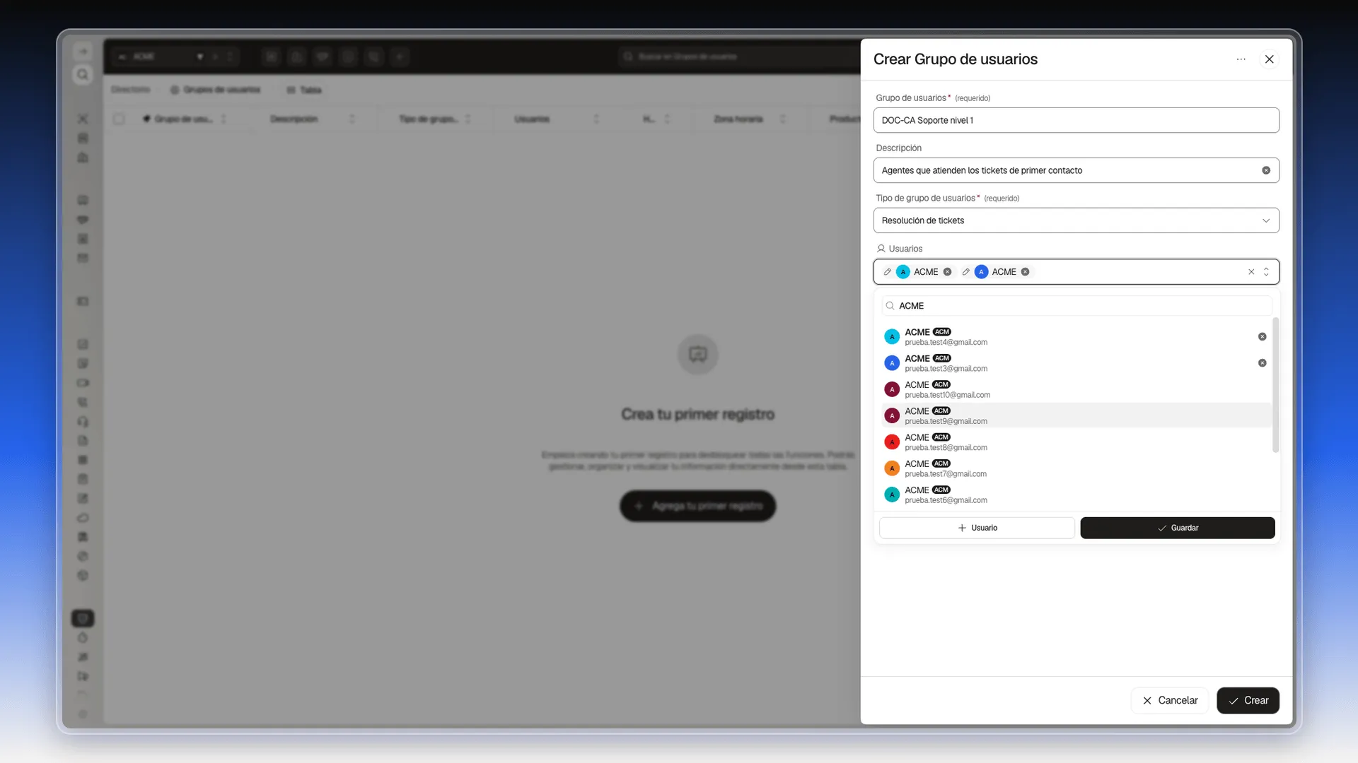The height and width of the screenshot is (763, 1358).
Task: Toggle the Usuarios selector up-down chevron
Action: point(1266,272)
